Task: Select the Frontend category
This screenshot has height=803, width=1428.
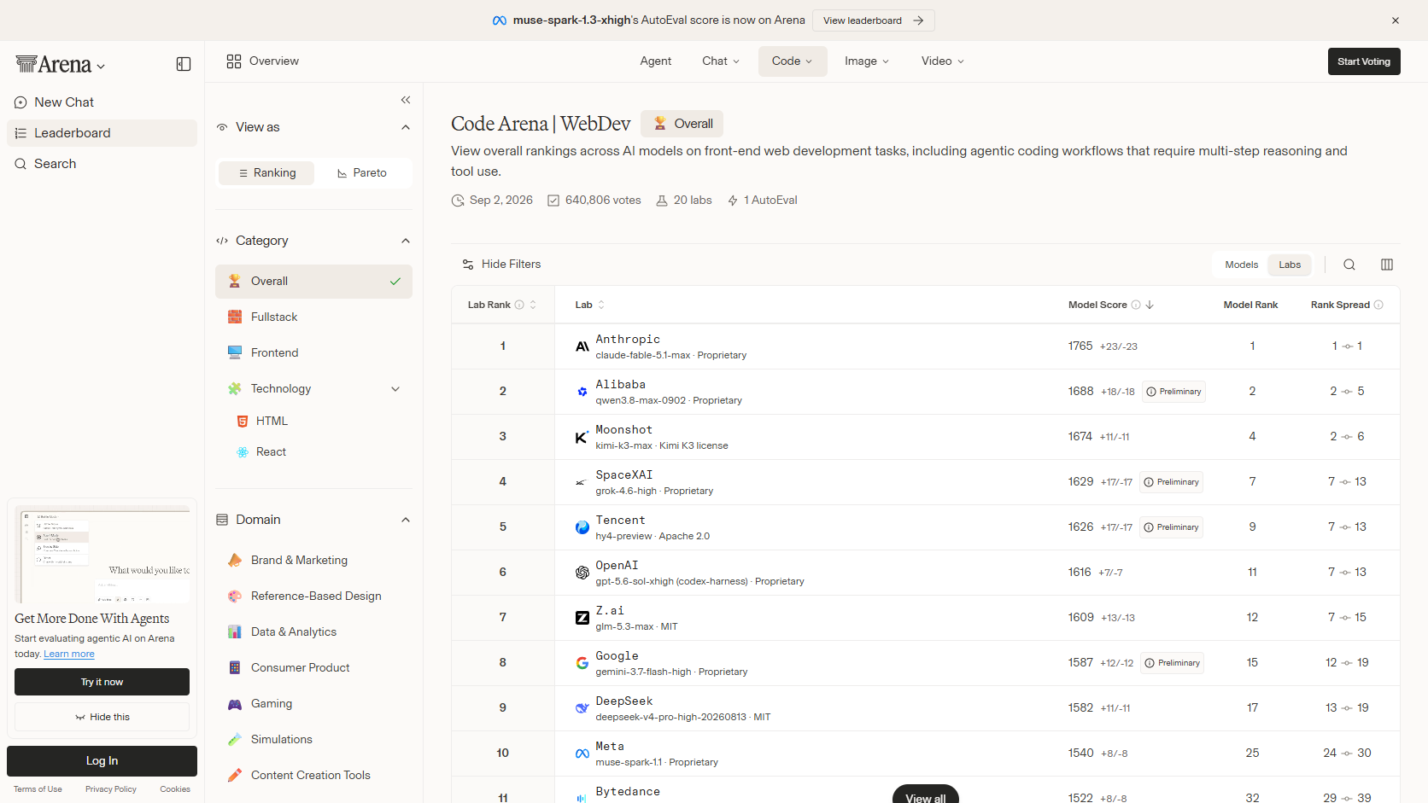Action: [x=313, y=353]
